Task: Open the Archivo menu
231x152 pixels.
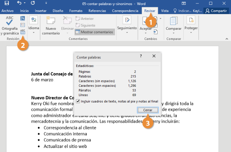Action: tap(8, 11)
